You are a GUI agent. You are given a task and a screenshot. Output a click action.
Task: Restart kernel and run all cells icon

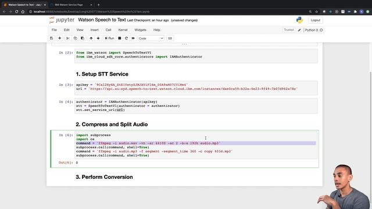click(133, 38)
